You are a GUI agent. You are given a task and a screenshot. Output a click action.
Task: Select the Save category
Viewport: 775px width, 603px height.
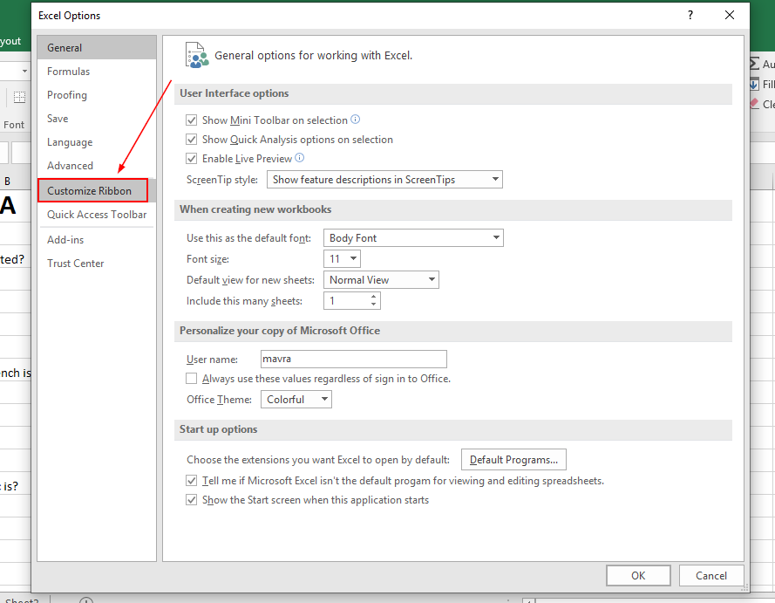pos(97,119)
